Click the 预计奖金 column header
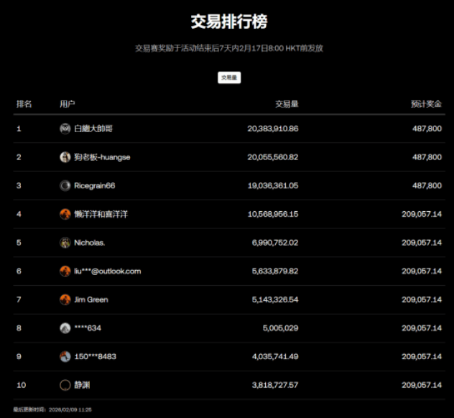Screen dimensions: 454x418 click(426, 104)
